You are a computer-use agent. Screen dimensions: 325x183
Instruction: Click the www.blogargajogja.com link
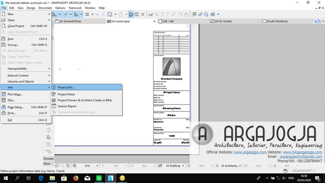coord(302,152)
